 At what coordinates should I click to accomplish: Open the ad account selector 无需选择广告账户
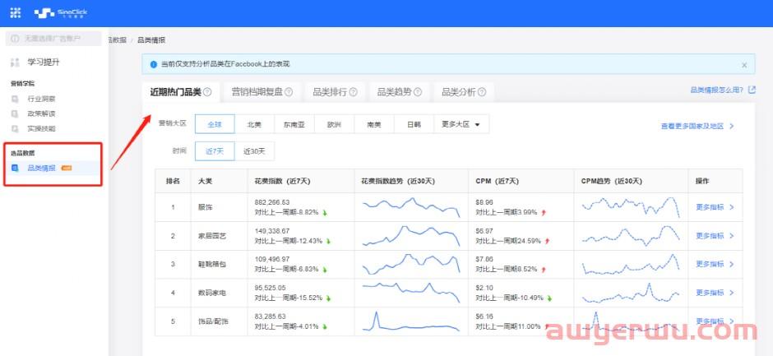tap(53, 39)
